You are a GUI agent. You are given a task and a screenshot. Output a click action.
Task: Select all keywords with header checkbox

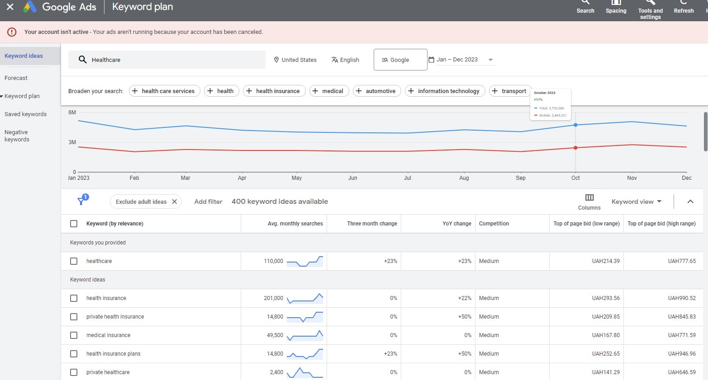click(x=74, y=224)
